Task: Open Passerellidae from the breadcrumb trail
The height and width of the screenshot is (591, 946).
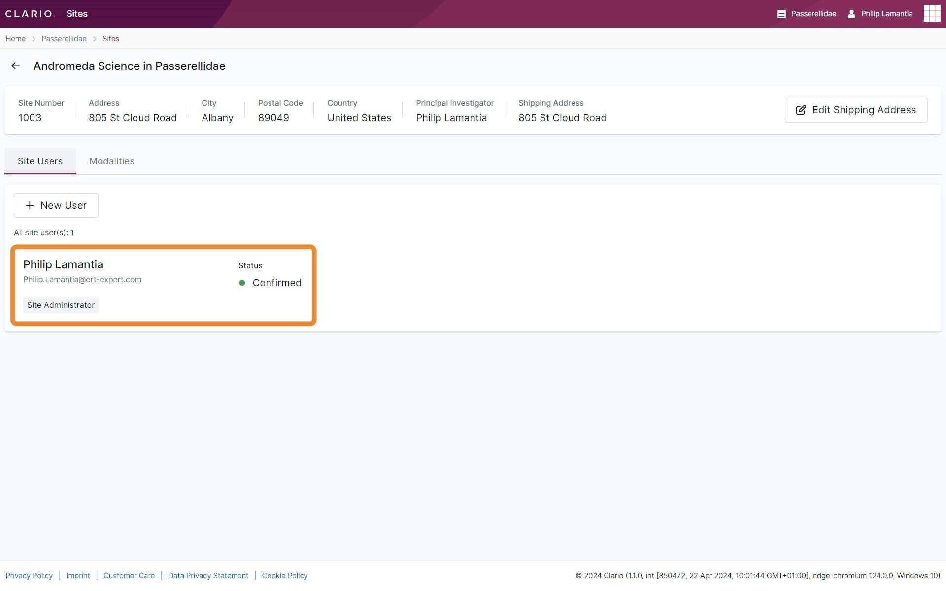Action: pos(64,38)
